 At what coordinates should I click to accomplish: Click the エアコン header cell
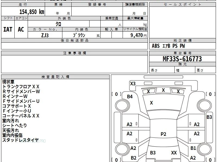(21, 18)
